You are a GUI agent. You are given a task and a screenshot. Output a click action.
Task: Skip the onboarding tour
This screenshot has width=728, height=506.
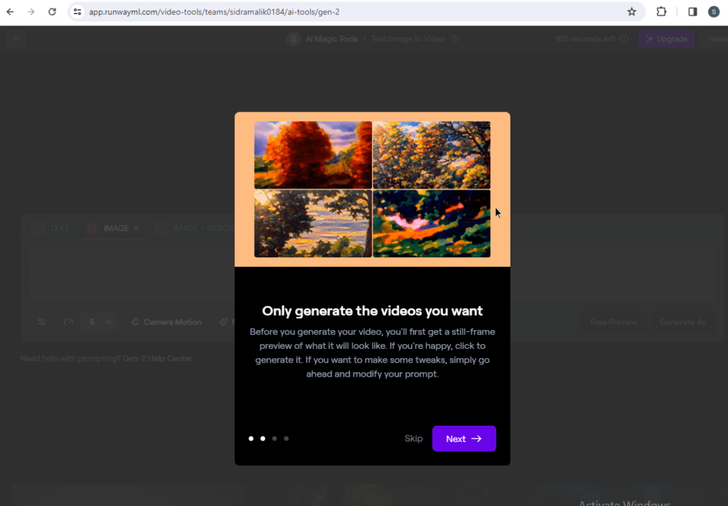tap(413, 438)
